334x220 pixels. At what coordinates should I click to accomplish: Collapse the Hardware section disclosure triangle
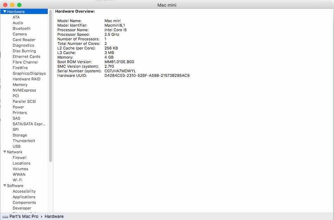point(5,12)
